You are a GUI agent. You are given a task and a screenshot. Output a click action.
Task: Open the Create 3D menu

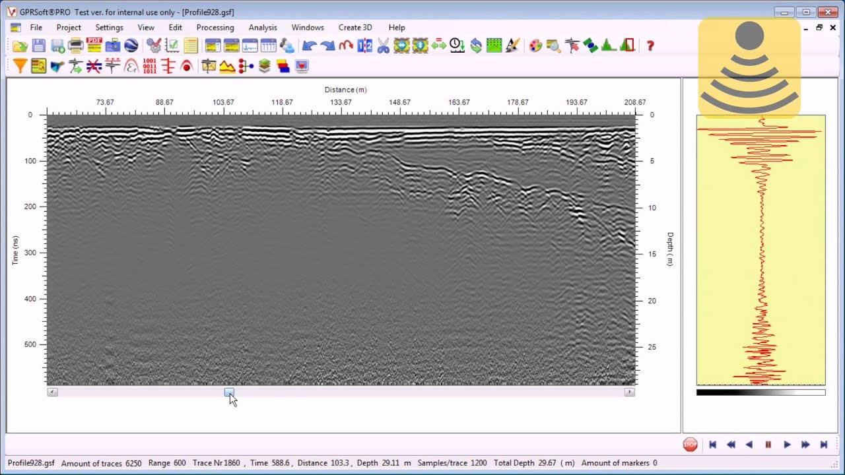tap(355, 28)
